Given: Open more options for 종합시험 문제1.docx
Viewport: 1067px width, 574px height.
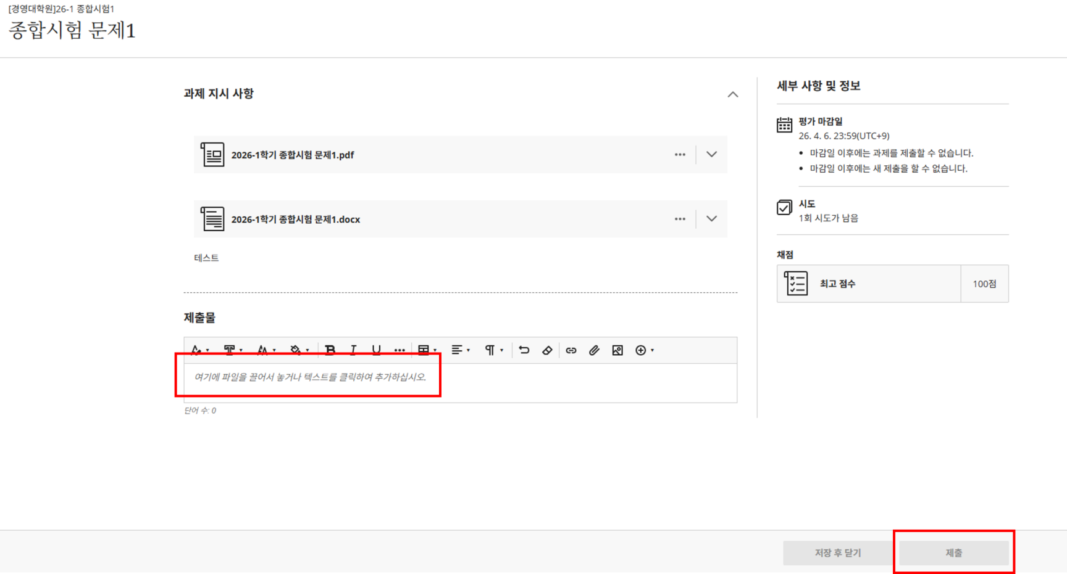Looking at the screenshot, I should [680, 219].
